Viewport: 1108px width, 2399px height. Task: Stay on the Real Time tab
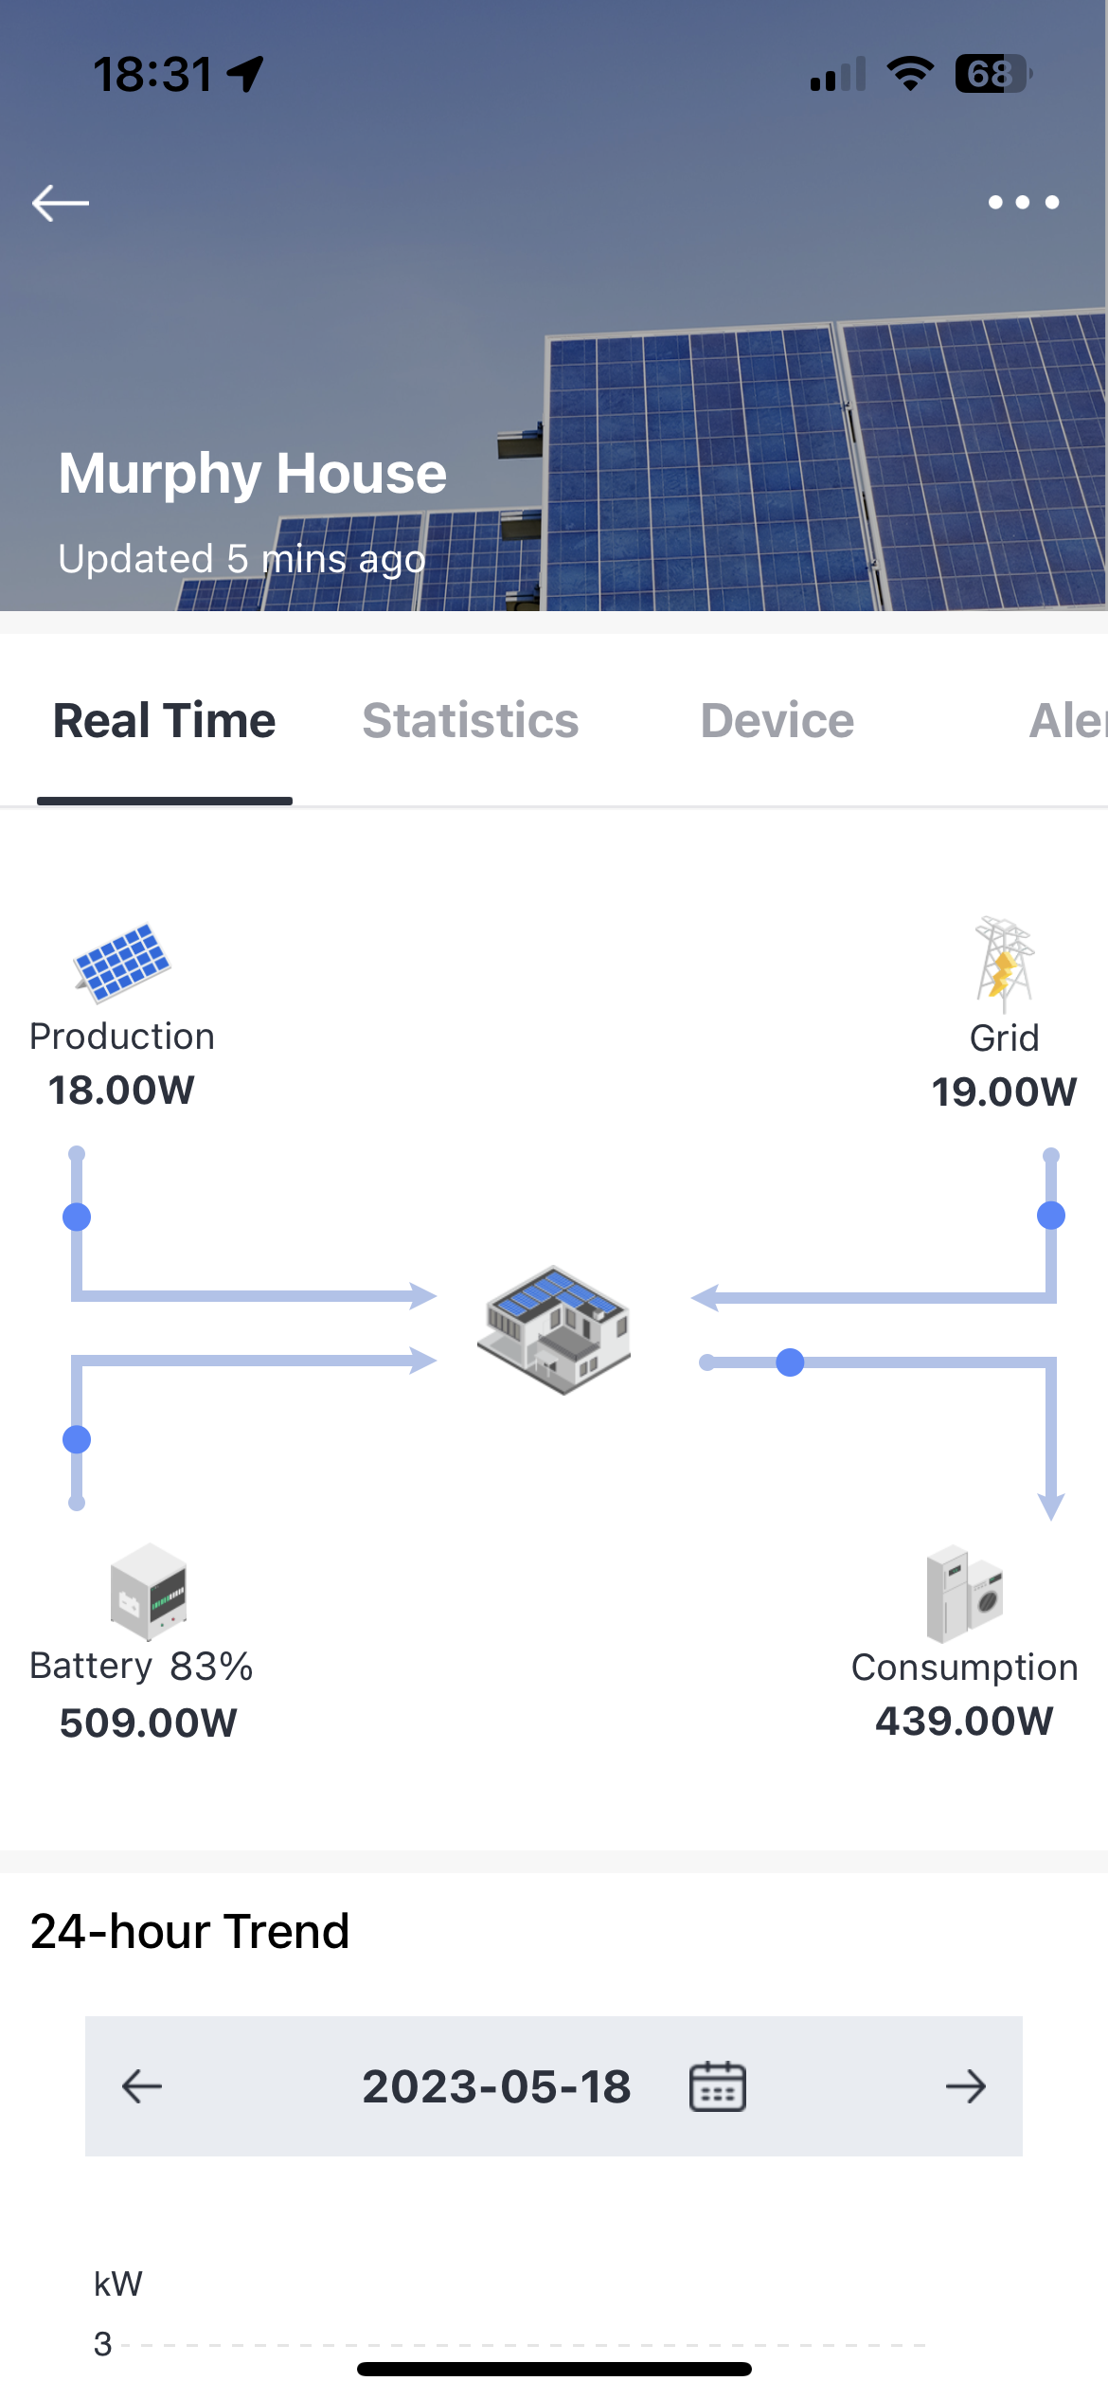point(163,720)
